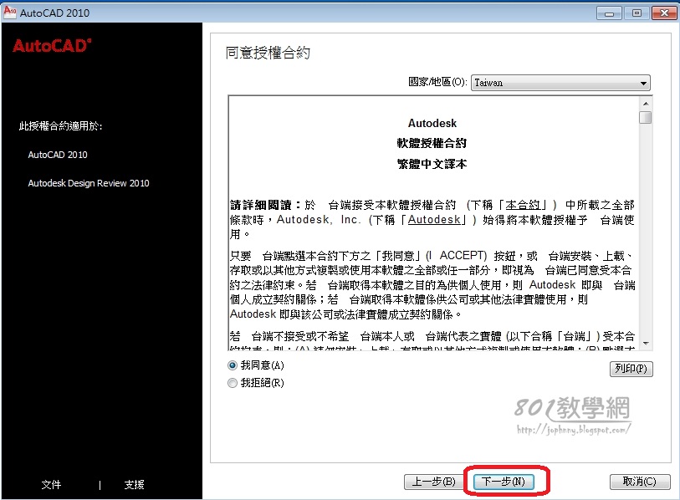Click the 繁體中文譯本 subtitle
This screenshot has width=680, height=500.
click(432, 164)
